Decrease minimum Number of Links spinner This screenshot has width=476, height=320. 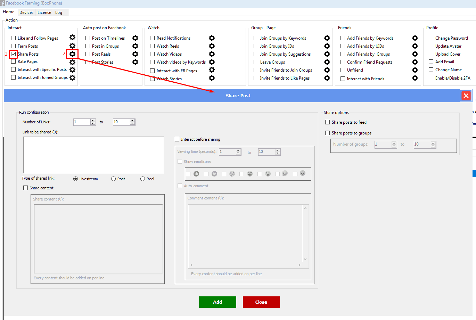click(92, 123)
